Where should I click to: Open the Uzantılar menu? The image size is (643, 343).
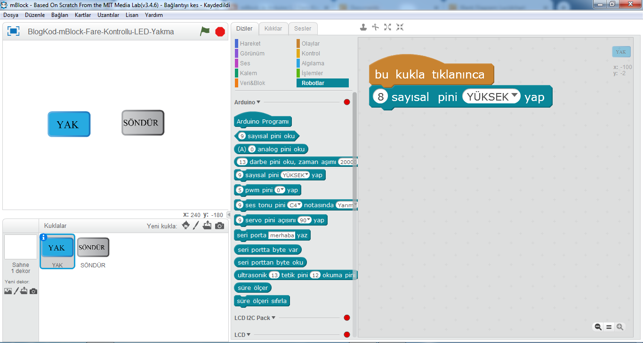pyautogui.click(x=108, y=15)
